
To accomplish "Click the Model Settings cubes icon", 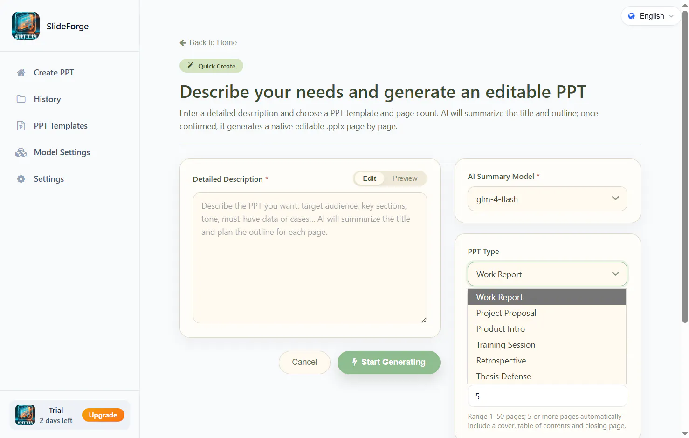I will (x=21, y=152).
